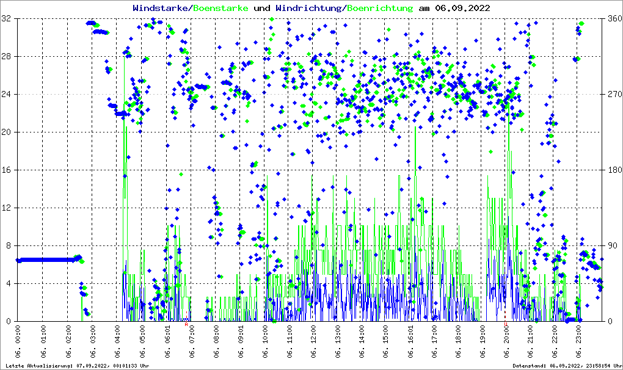Image resolution: width=623 pixels, height=370 pixels.
Task: Click the 360 value on right axis
Action: click(613, 19)
